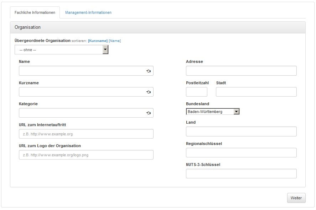The image size is (316, 210).
Task: Click the Adresse input field
Action: coord(241,71)
